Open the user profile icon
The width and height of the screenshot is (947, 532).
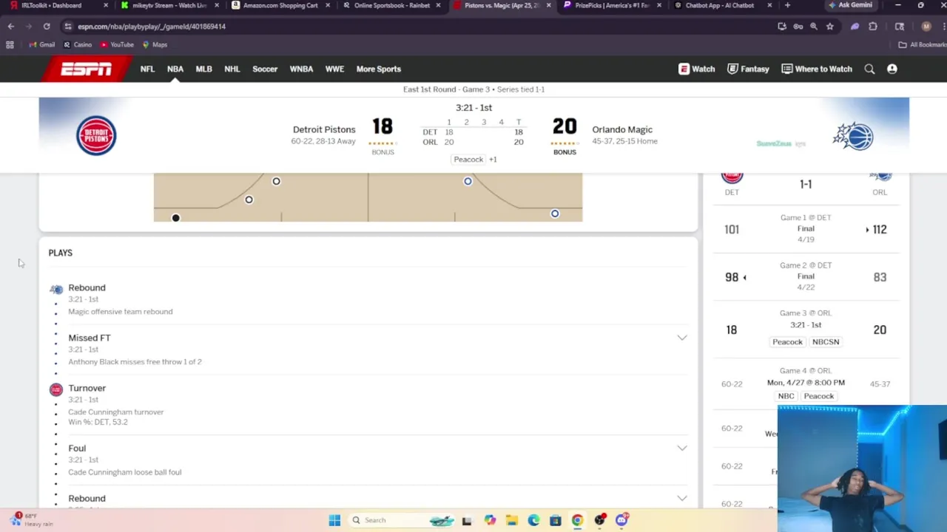pos(892,69)
